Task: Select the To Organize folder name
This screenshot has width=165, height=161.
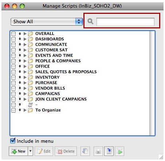Action: tap(48, 110)
